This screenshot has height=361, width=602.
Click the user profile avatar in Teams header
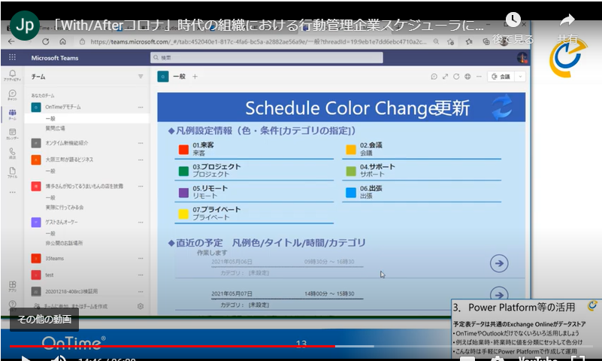click(x=522, y=58)
